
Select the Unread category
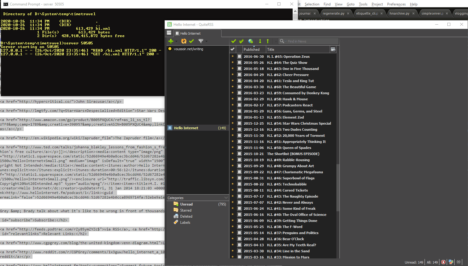tap(186, 204)
